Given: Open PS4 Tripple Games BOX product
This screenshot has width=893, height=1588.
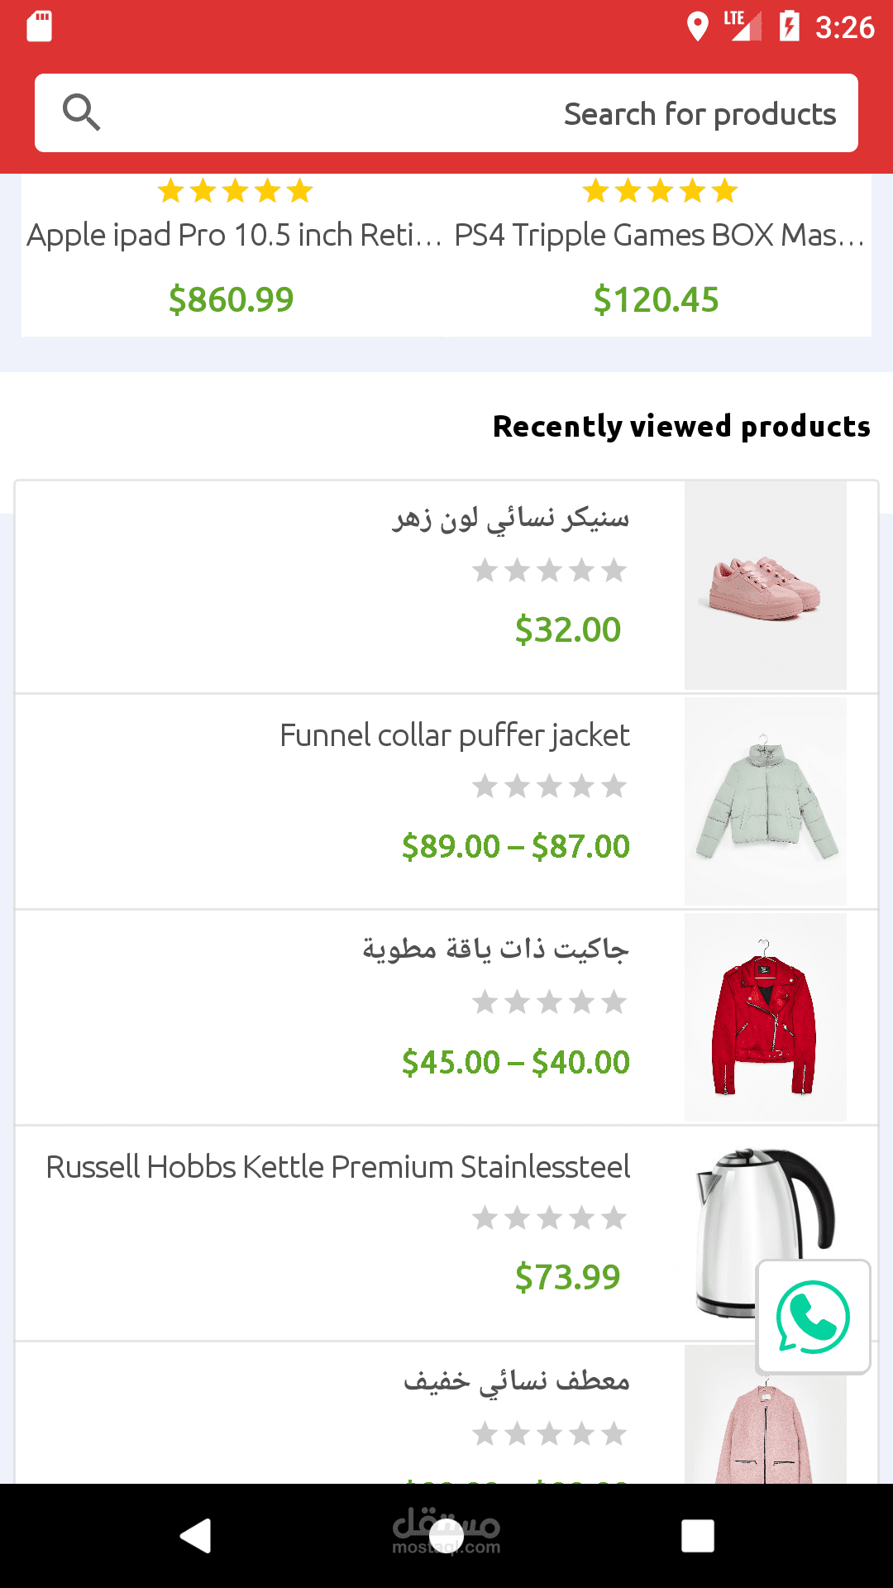Looking at the screenshot, I should tap(659, 236).
